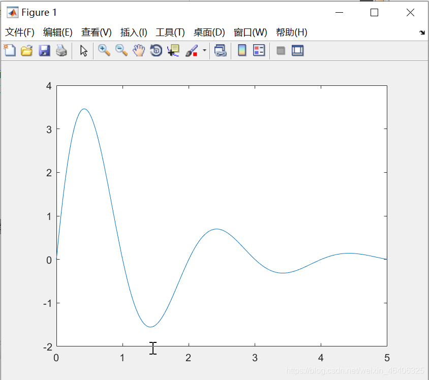The height and width of the screenshot is (380, 429).
Task: Insert a colorbar using the toolbar icon
Action: click(242, 51)
